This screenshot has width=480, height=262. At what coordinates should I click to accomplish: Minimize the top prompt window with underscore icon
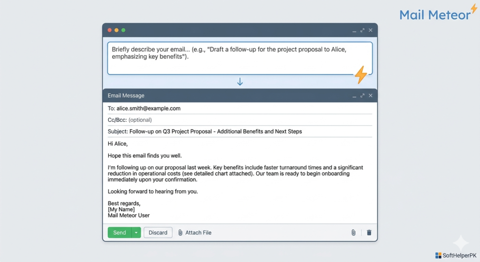(x=354, y=30)
